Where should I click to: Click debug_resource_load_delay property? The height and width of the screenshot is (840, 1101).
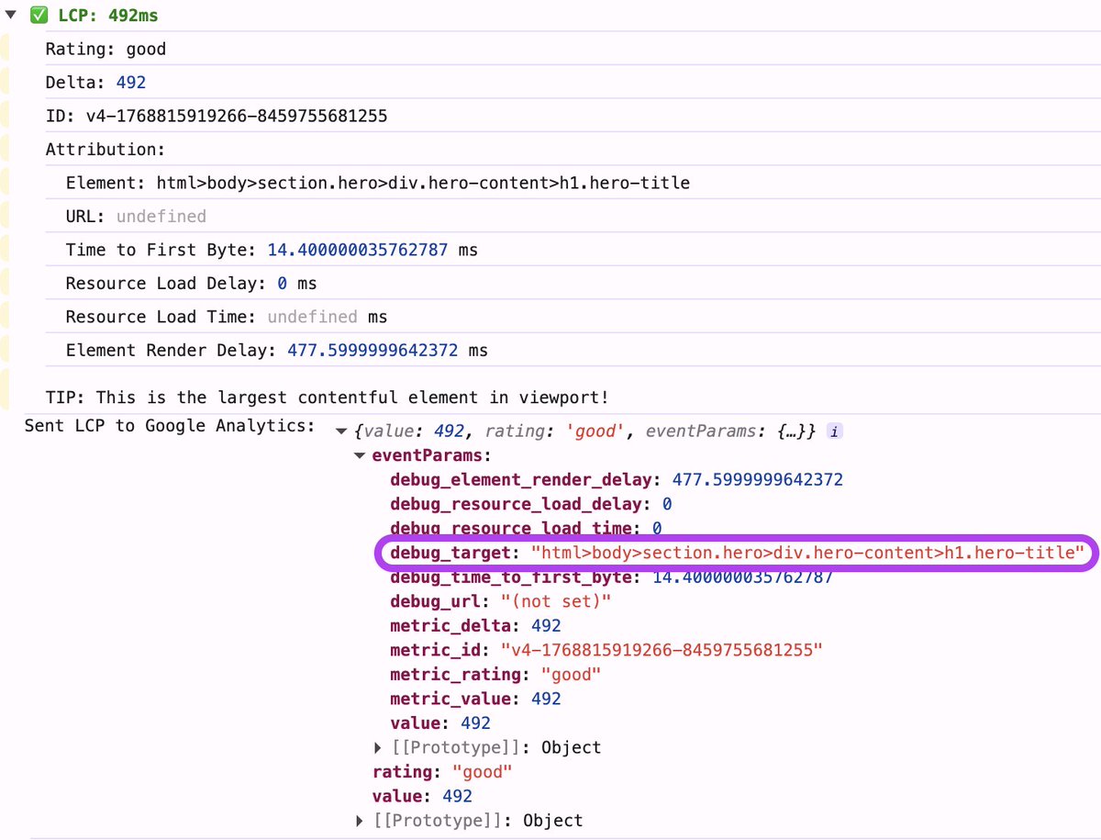530,504
